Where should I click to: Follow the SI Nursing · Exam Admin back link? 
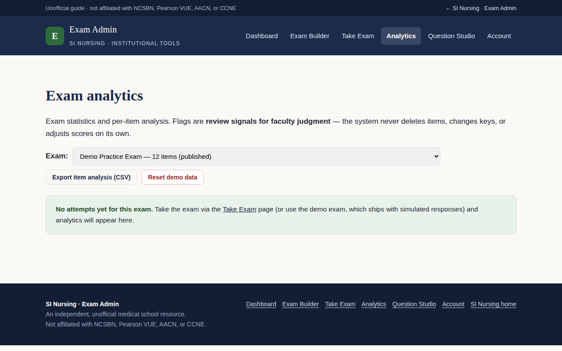[x=481, y=8]
